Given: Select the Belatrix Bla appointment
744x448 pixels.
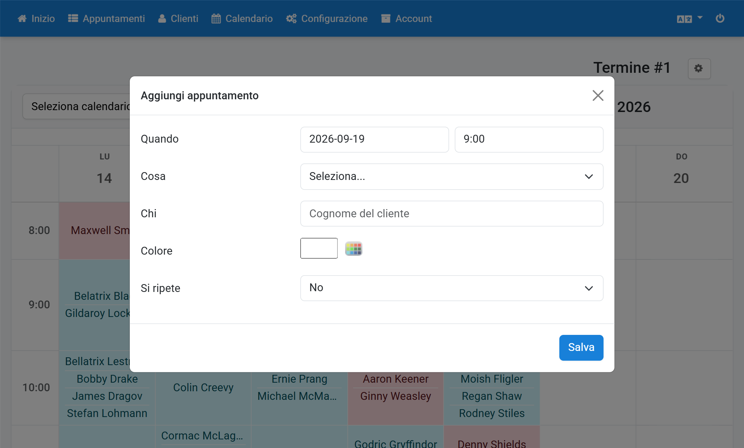Looking at the screenshot, I should 102,296.
